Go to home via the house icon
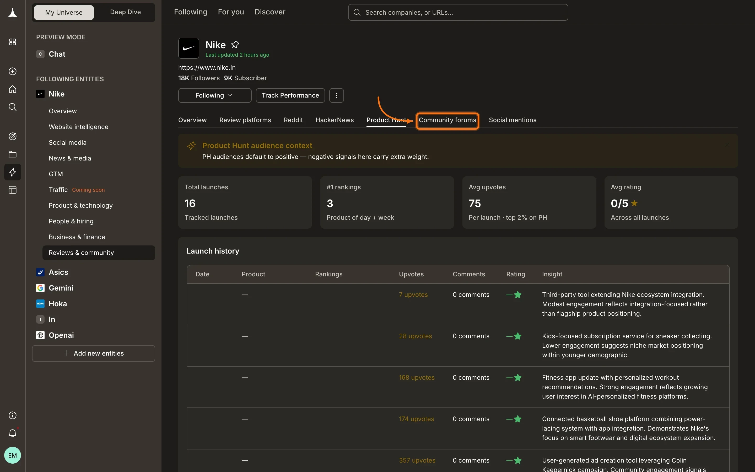This screenshot has width=755, height=472. (13, 89)
